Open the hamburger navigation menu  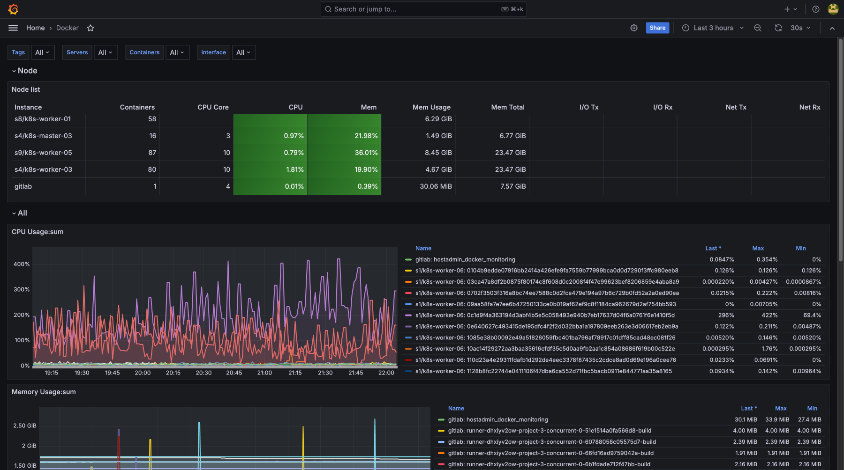(13, 28)
